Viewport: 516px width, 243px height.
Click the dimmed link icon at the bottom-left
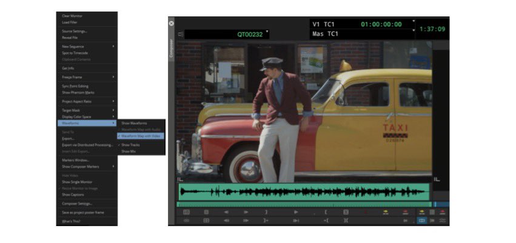click(x=186, y=221)
